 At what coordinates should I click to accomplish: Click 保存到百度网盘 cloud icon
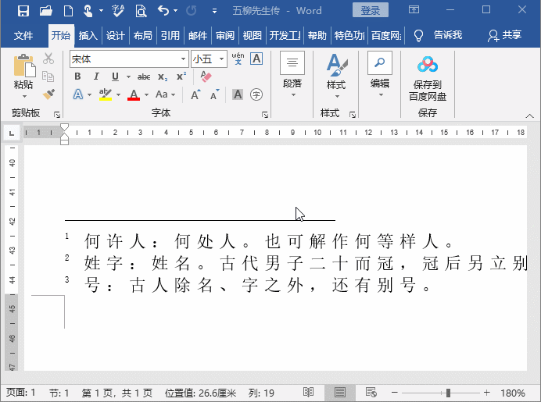click(x=427, y=78)
